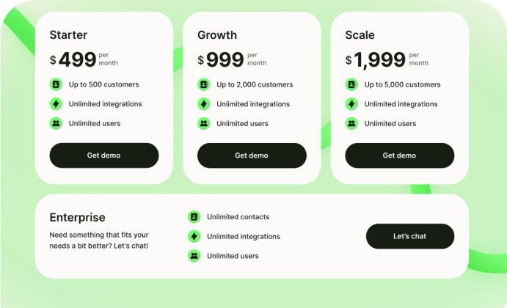
Task: Click lightning icon in Enterprise card
Action: pos(194,236)
